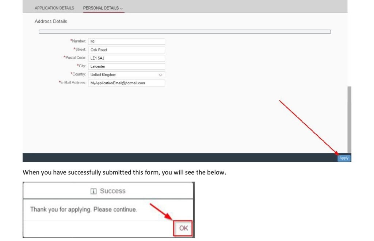
Task: Open the Country dropdown
Action: (x=126, y=75)
